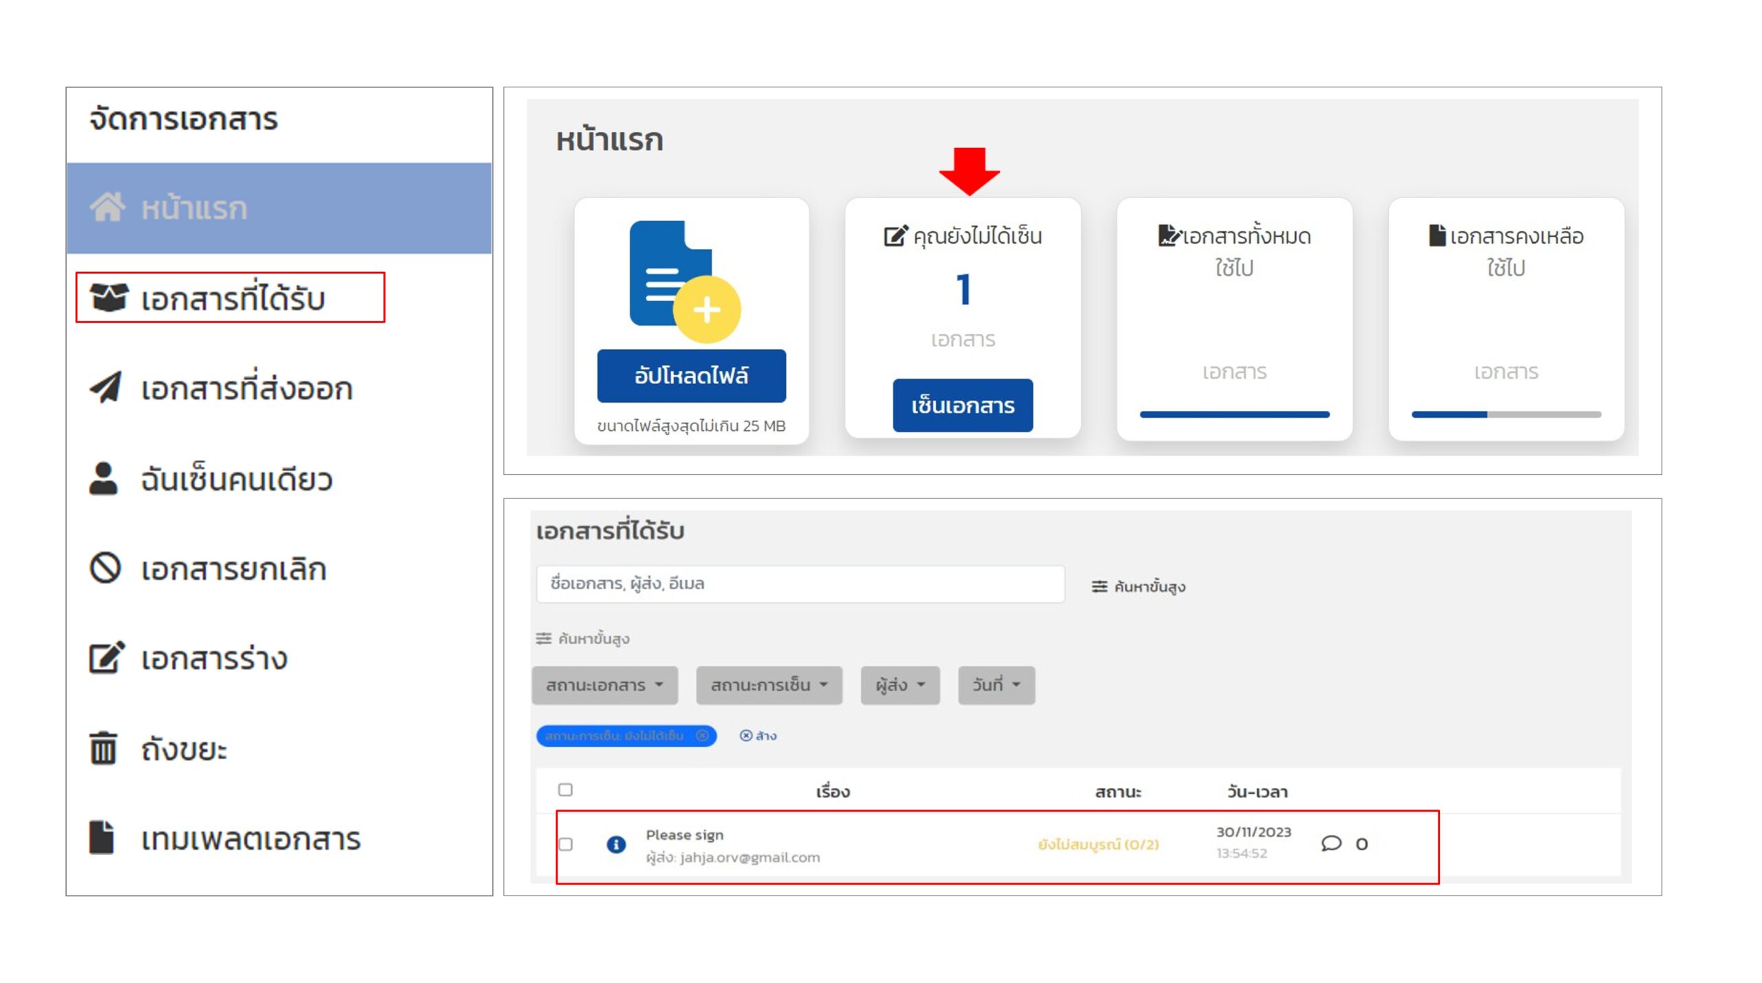Go to เทมเพลตเอกสาร menu item

(250, 839)
